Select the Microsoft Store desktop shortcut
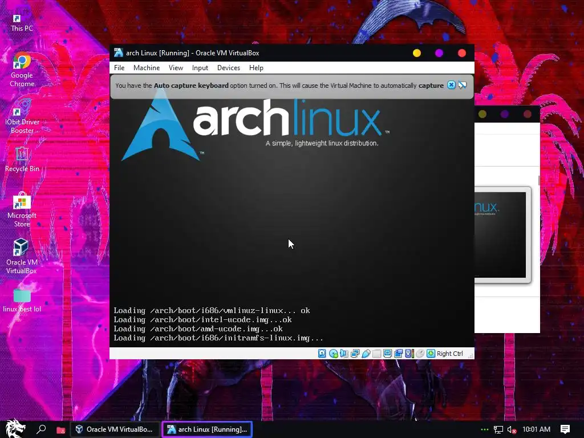Image resolution: width=584 pixels, height=438 pixels. point(22,210)
